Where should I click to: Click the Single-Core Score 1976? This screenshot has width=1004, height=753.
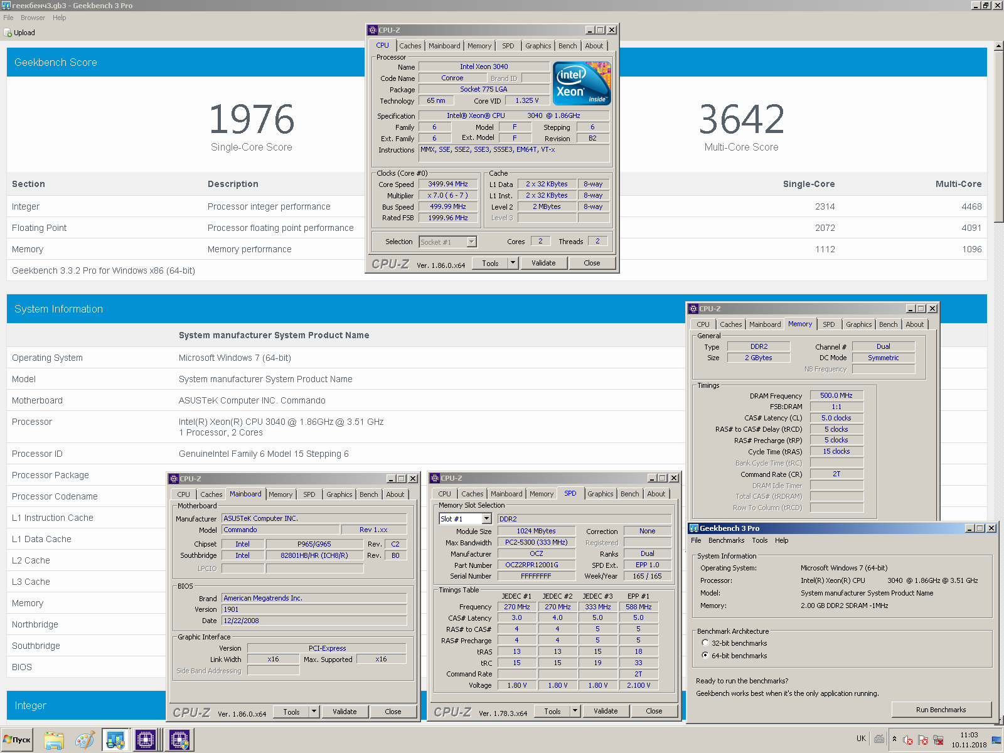coord(252,119)
